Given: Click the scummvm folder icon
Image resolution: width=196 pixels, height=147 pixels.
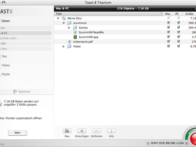Looking at the screenshot, I should (x=69, y=23).
